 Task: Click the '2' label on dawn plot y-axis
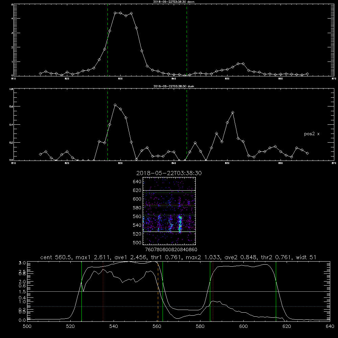pos(12,47)
